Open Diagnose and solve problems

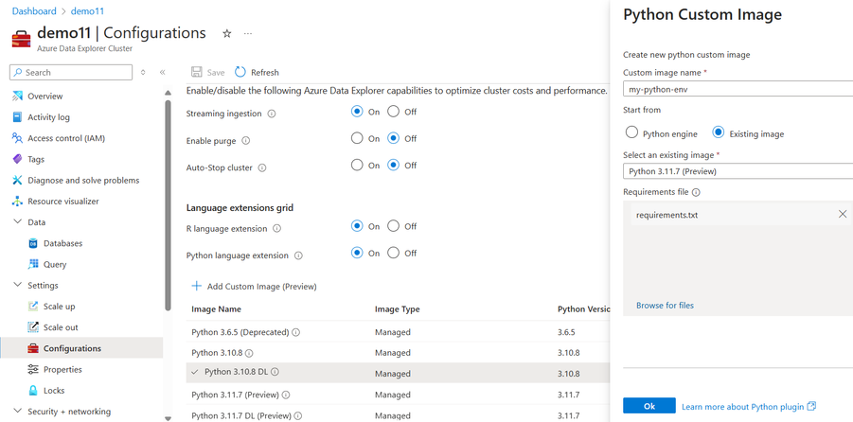83,180
